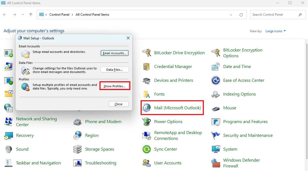Click the vertical scrollbar of the window
Screen dimensions: 308x171
pyautogui.click(x=307, y=102)
